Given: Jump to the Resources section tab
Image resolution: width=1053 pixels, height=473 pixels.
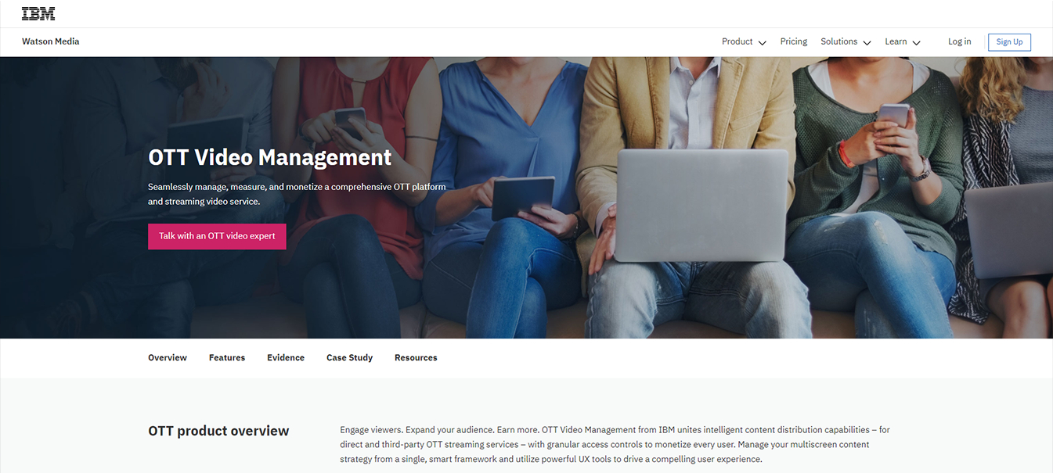Looking at the screenshot, I should (416, 358).
